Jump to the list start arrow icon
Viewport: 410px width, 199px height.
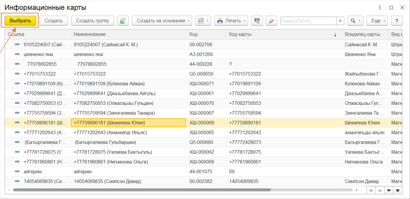click(x=371, y=190)
